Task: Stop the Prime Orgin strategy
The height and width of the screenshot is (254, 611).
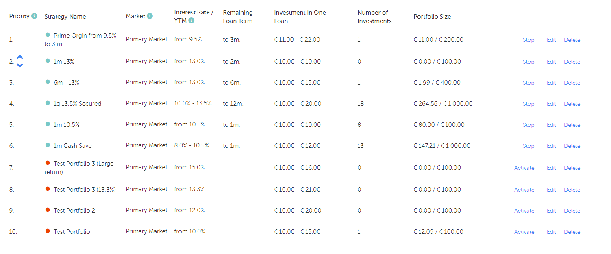Action: (x=528, y=39)
